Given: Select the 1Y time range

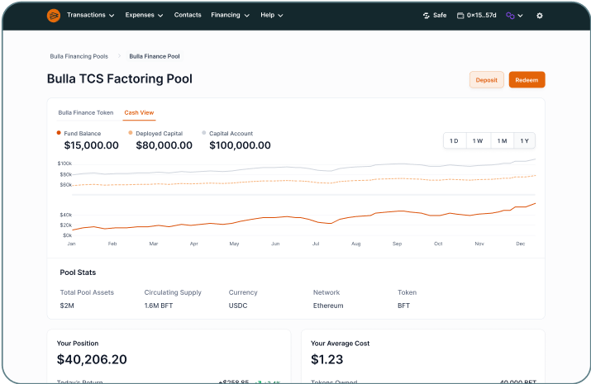Looking at the screenshot, I should 524,140.
